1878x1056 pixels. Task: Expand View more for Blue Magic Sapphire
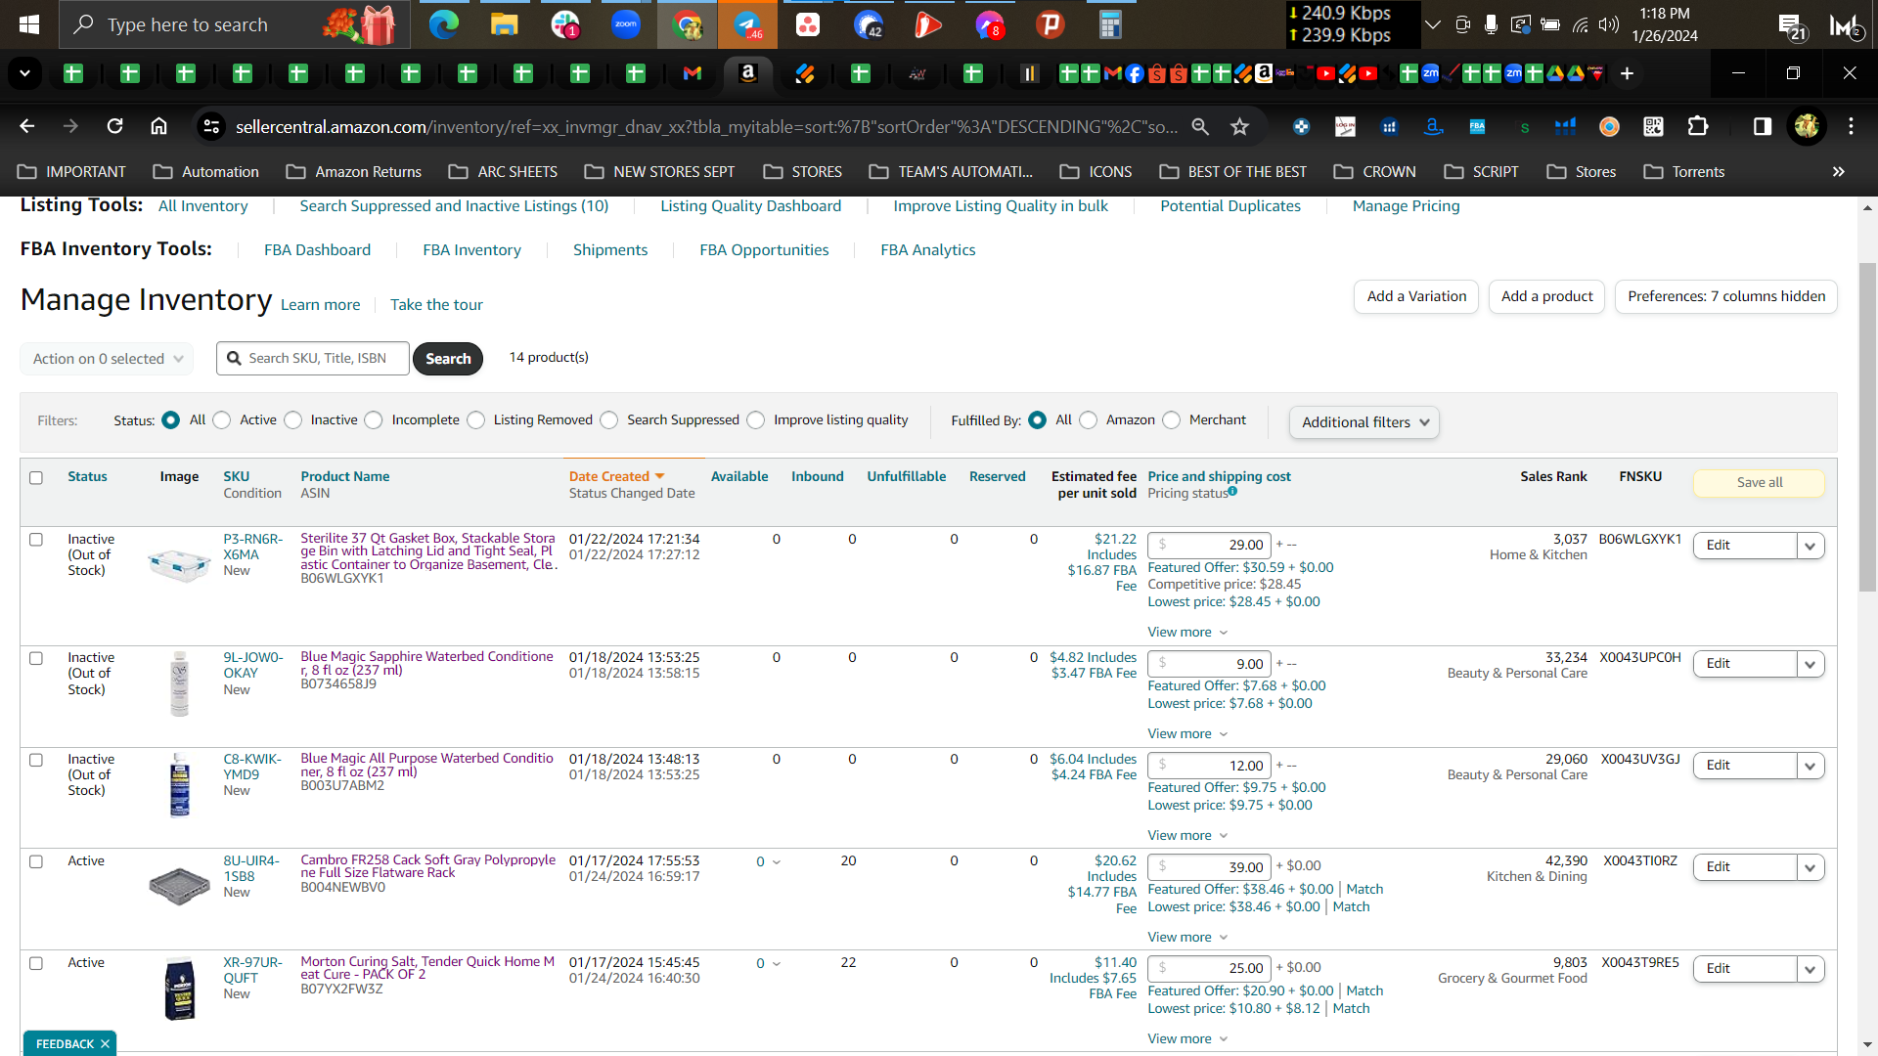pyautogui.click(x=1187, y=734)
